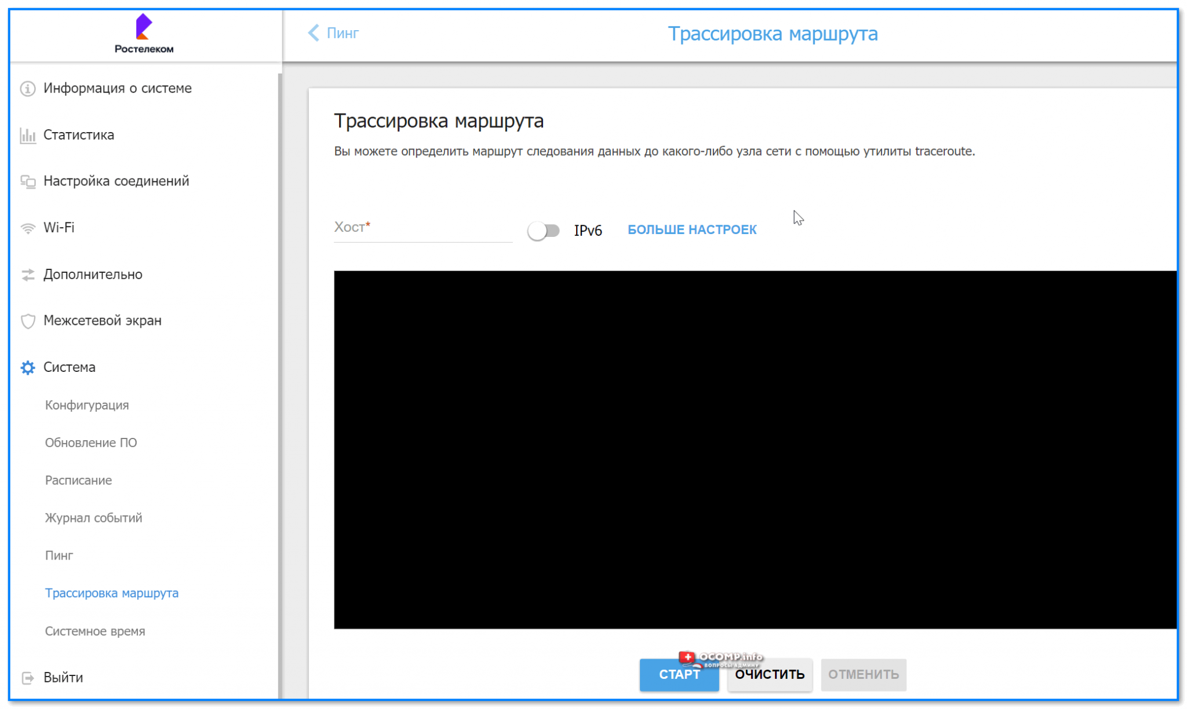1187x709 pixels.
Task: Click the info icon beside Информация о системе
Action: (28, 89)
